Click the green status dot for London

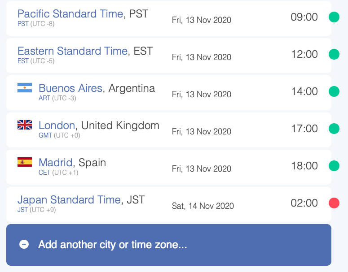click(334, 129)
